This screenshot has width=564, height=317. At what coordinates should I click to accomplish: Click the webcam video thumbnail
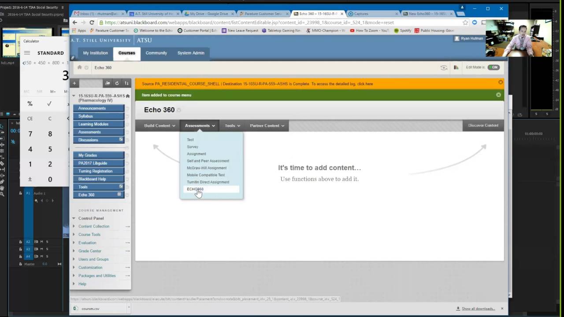[519, 38]
